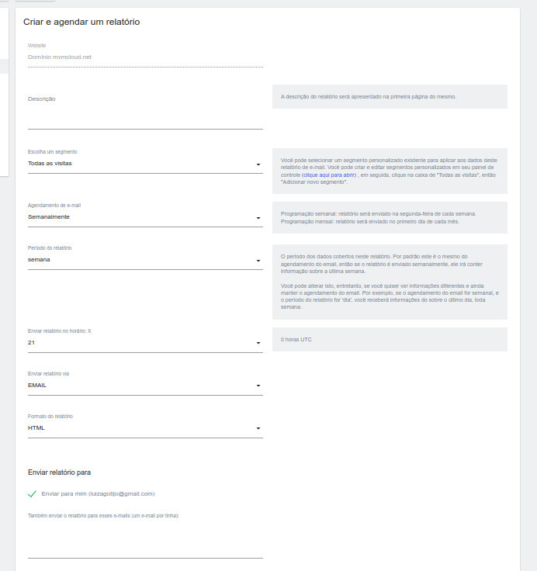The height and width of the screenshot is (571, 537).
Task: Click the Website domain field
Action: [x=145, y=57]
